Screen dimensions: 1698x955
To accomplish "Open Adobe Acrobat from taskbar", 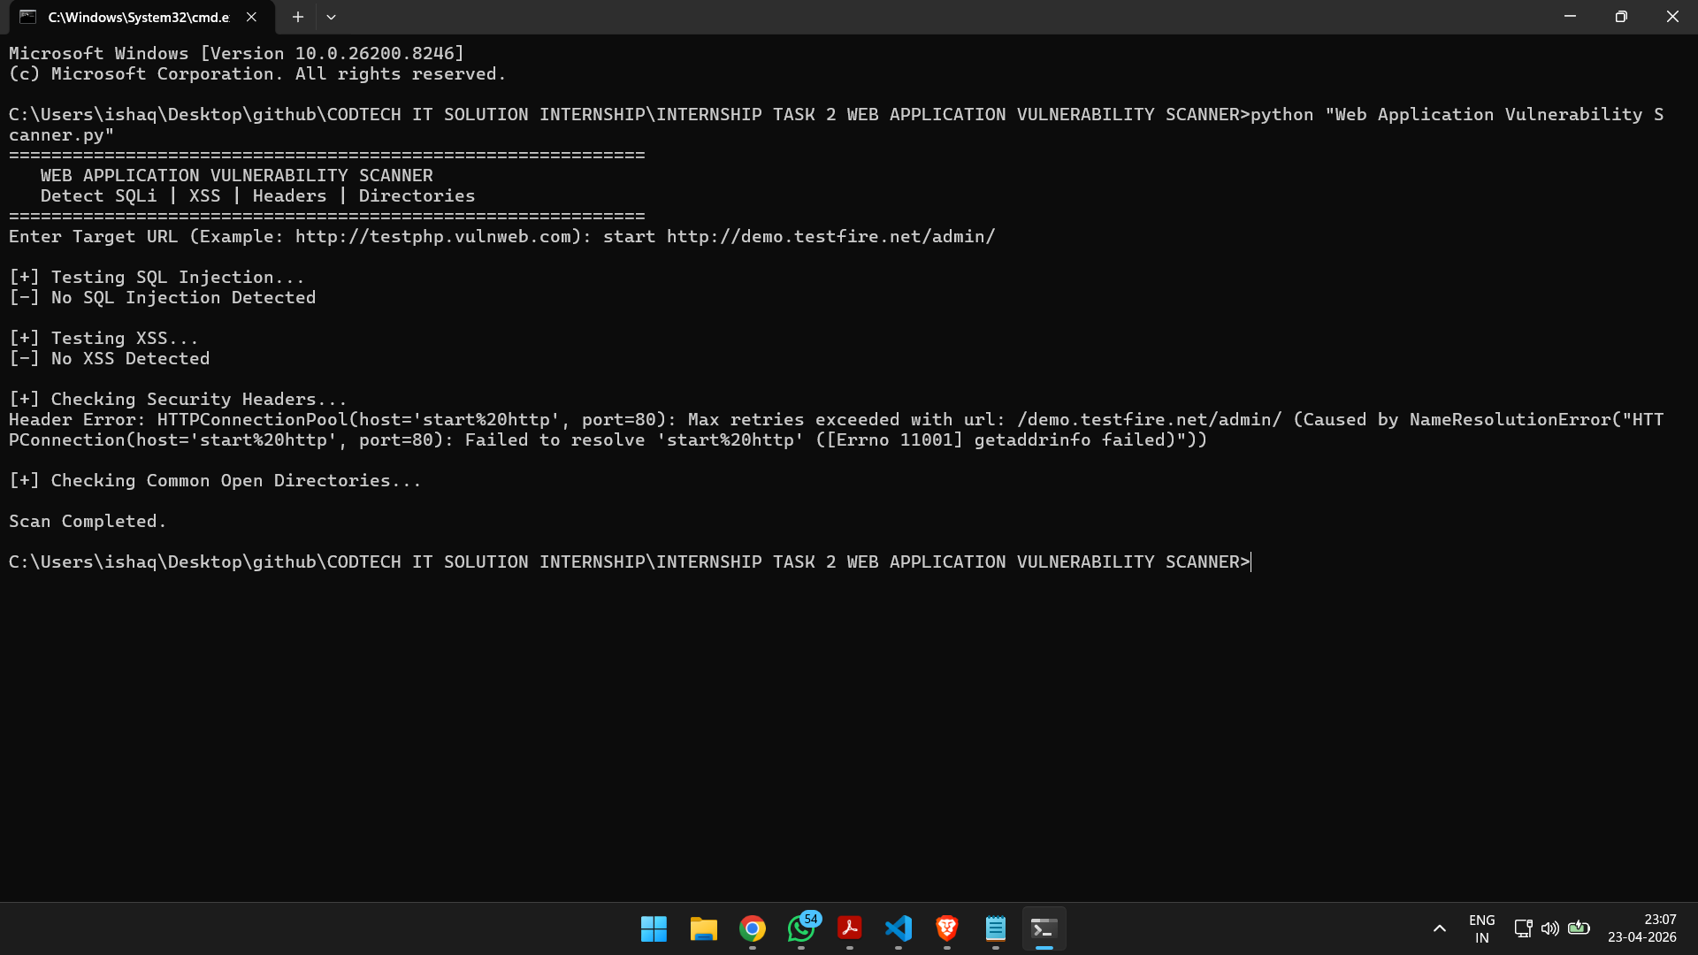I will pyautogui.click(x=850, y=928).
